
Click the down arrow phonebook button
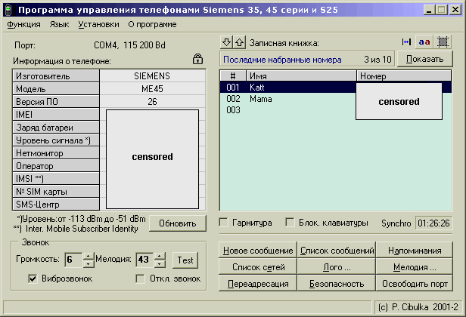pyautogui.click(x=227, y=42)
